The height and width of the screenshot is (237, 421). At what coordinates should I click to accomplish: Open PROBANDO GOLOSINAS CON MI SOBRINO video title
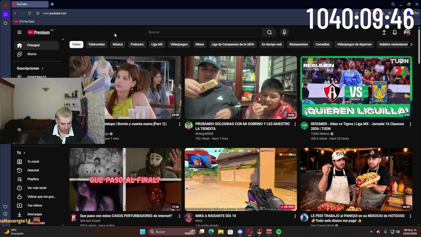pyautogui.click(x=242, y=126)
